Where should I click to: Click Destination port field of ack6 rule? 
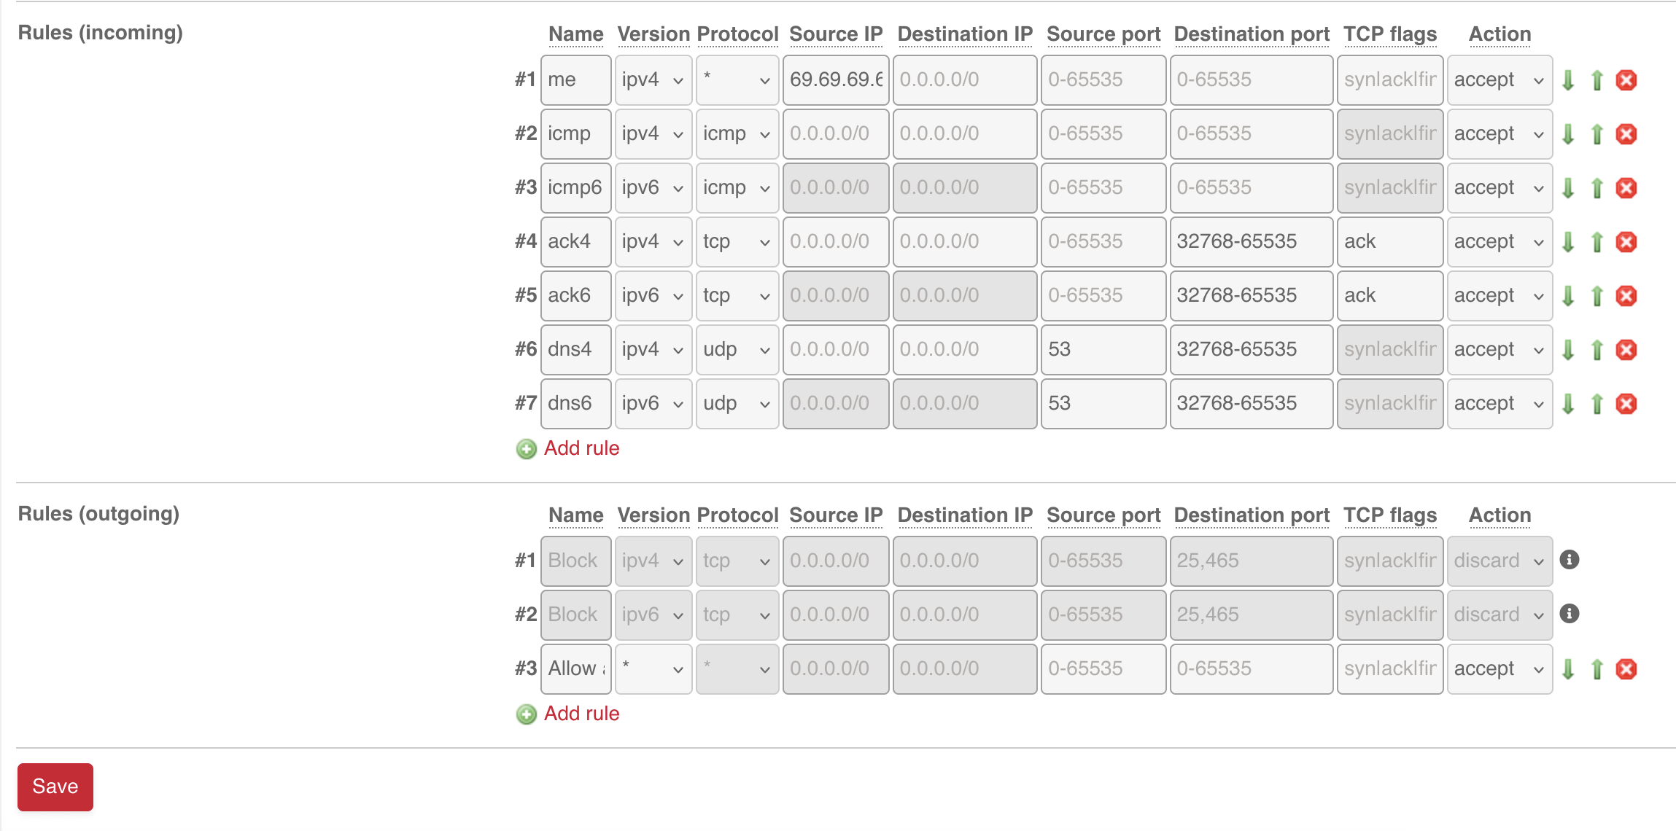[1250, 296]
